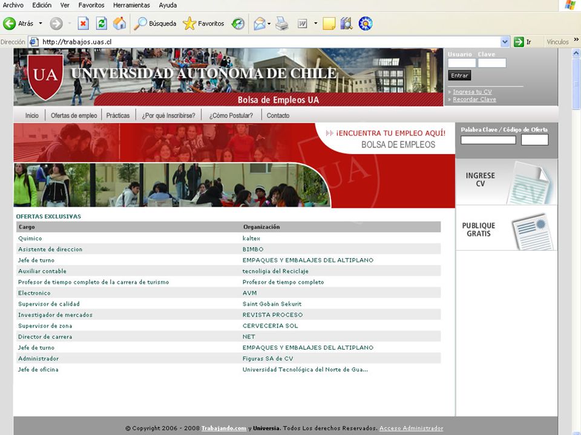This screenshot has height=435, width=581.
Task: Open the Ayuda menu
Action: tap(168, 5)
